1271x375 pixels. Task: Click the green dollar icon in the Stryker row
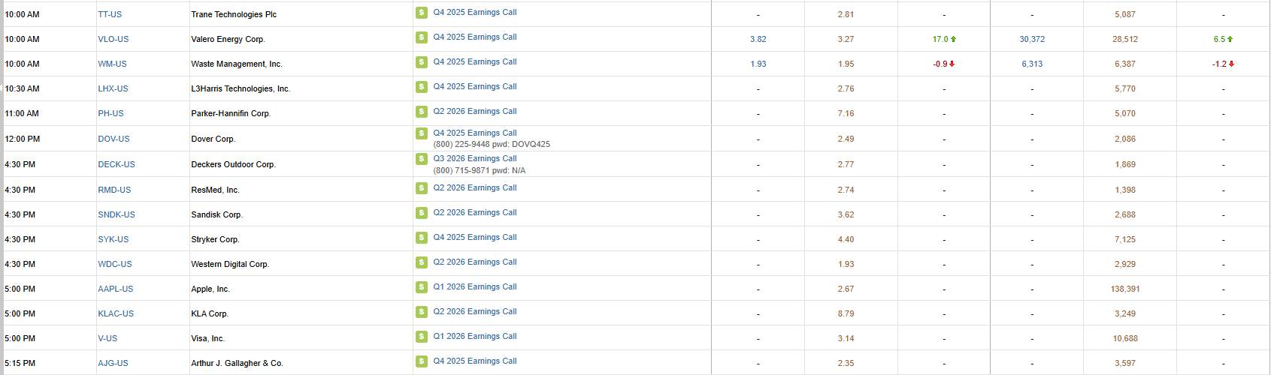[422, 238]
